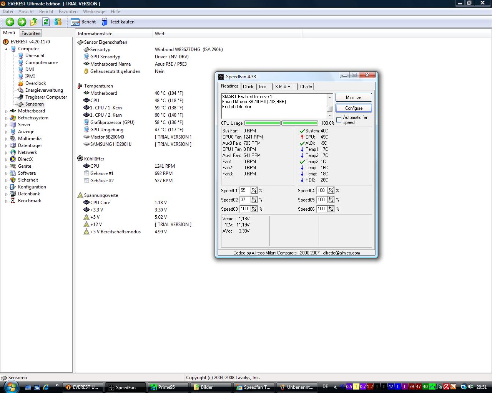Switch to the Menü panel tab

pyautogui.click(x=9, y=33)
